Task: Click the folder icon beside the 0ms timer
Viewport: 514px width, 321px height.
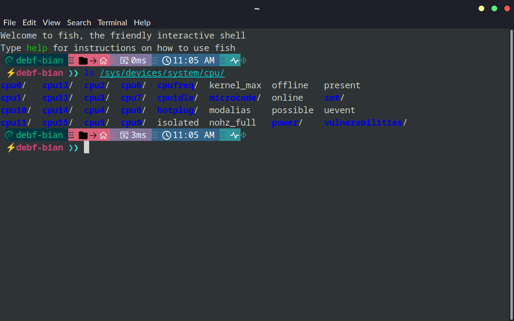Action: tap(83, 61)
